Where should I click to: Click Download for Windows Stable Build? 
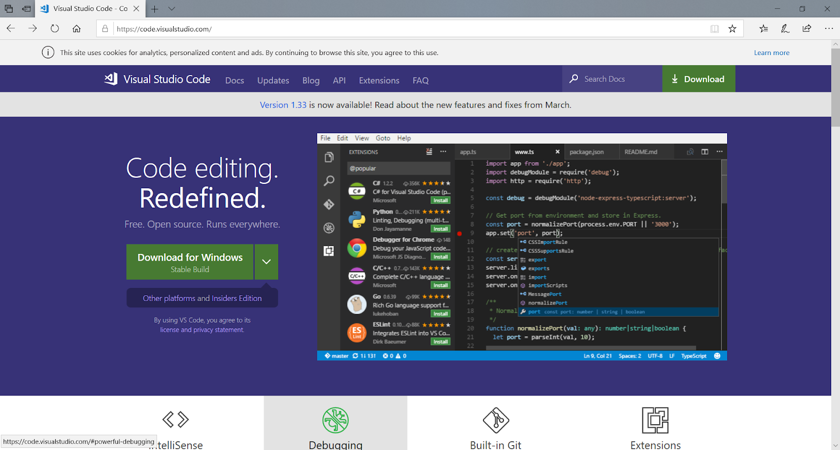coord(190,262)
